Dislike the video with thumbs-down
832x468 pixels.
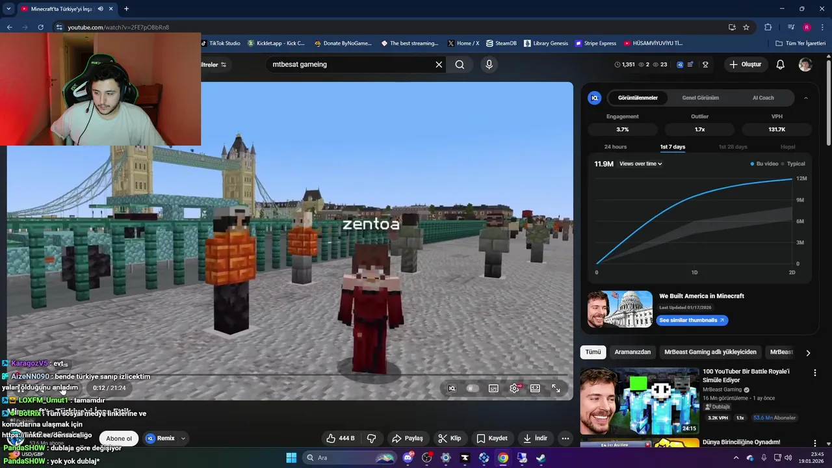[372, 438]
